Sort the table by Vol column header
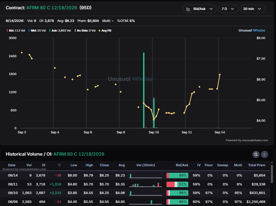This screenshot has width=276, height=206. pyautogui.click(x=29, y=165)
